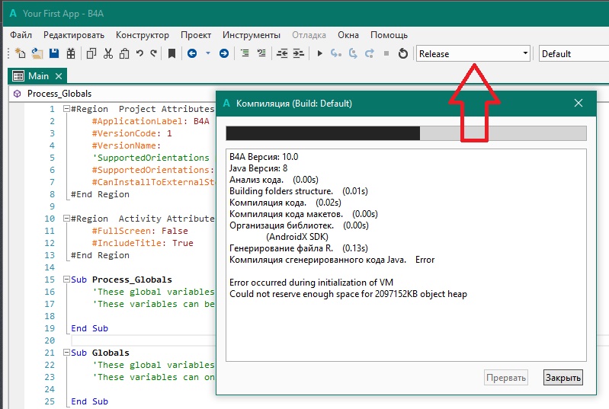The height and width of the screenshot is (409, 609).
Task: Click the Save icon in toolbar
Action: click(x=54, y=53)
